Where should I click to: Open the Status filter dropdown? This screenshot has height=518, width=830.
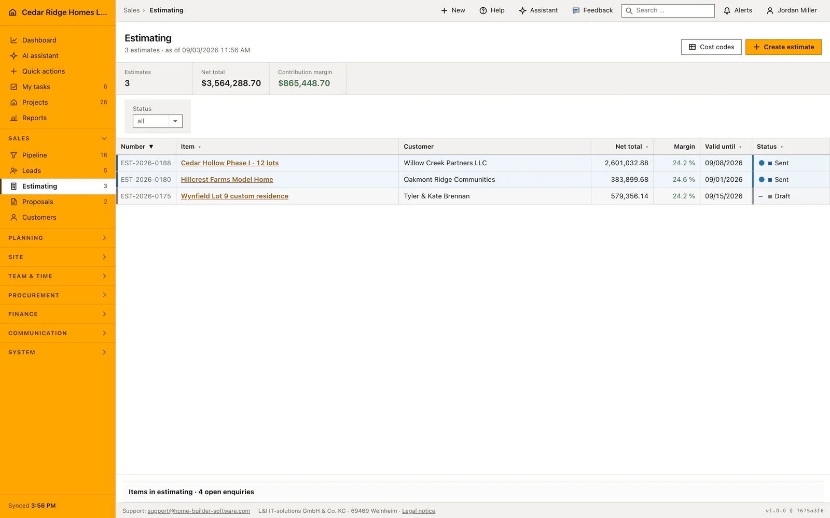pyautogui.click(x=158, y=121)
